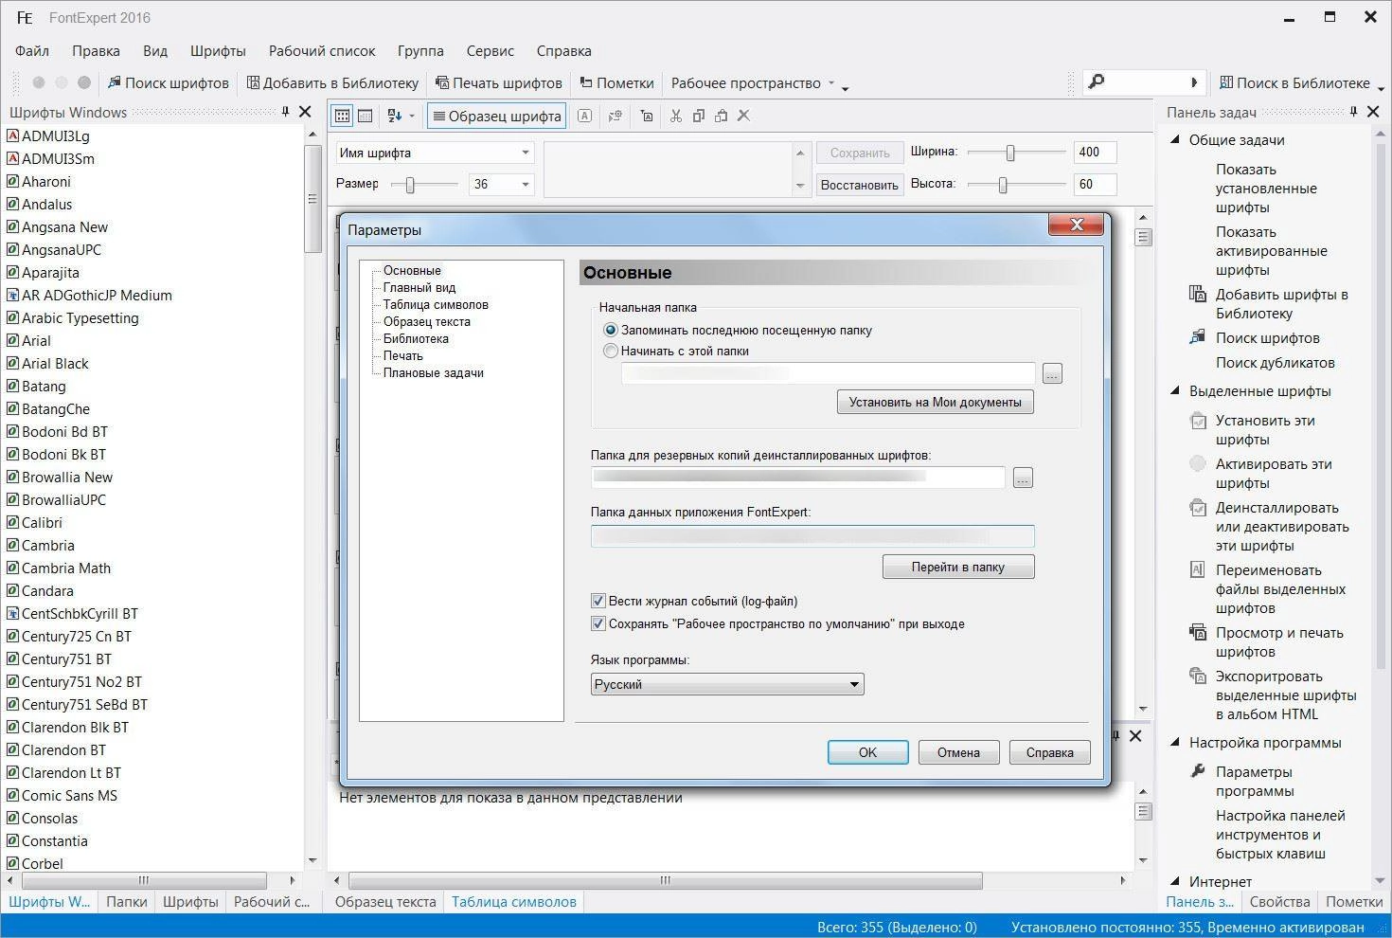Toggle the Образец шрифта button
1392x938 pixels.
point(496,116)
